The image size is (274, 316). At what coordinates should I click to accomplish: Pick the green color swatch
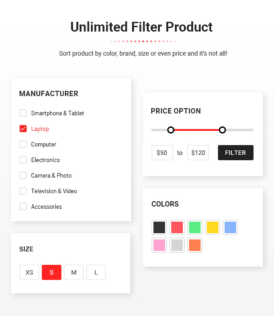(x=195, y=227)
